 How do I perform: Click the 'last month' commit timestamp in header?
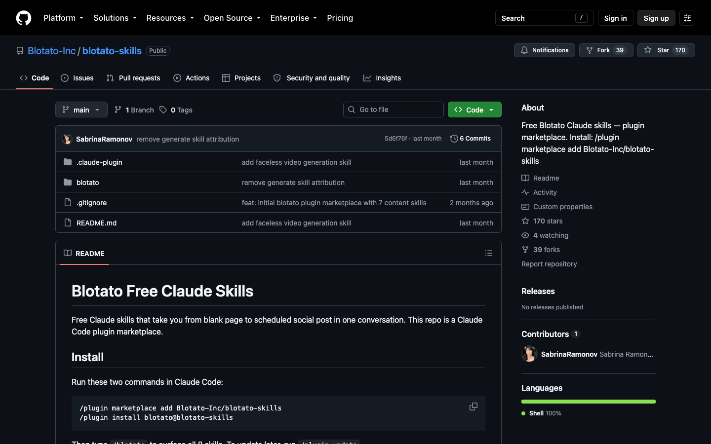tap(427, 139)
